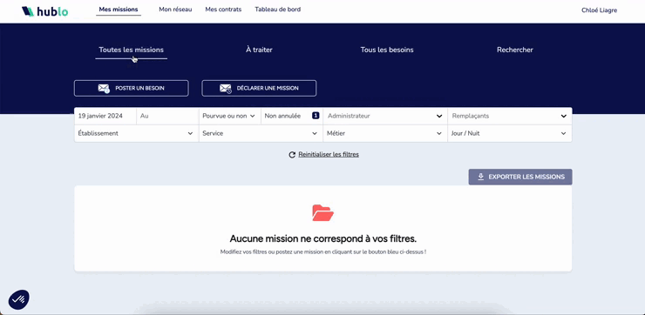Image resolution: width=645 pixels, height=315 pixels.
Task: Open the Établissement dropdown
Action: 137,133
